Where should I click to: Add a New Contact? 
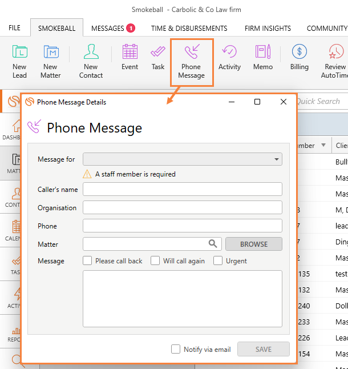point(91,62)
